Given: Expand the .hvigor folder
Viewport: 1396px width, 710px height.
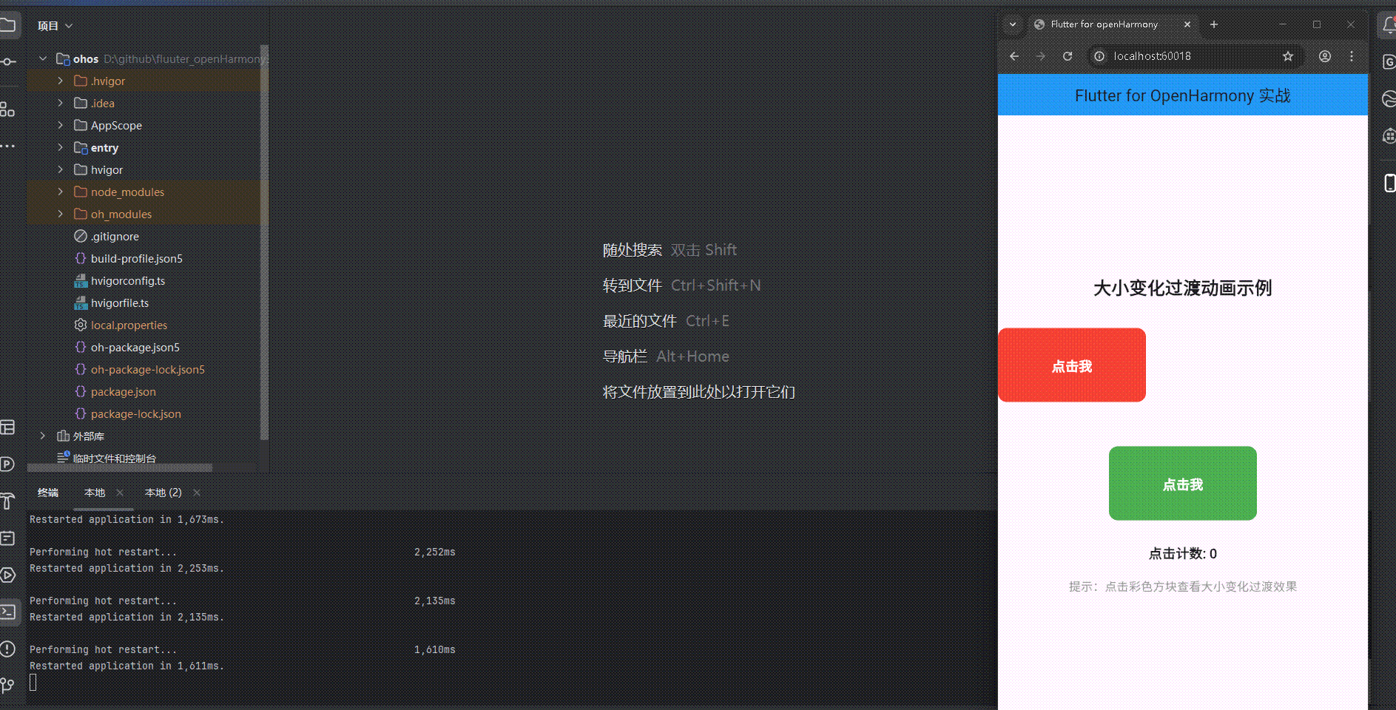Looking at the screenshot, I should (x=61, y=81).
